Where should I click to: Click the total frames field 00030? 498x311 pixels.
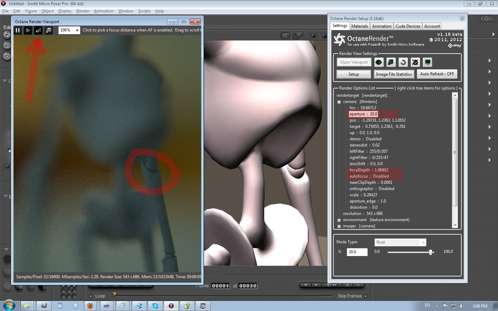[x=248, y=286]
